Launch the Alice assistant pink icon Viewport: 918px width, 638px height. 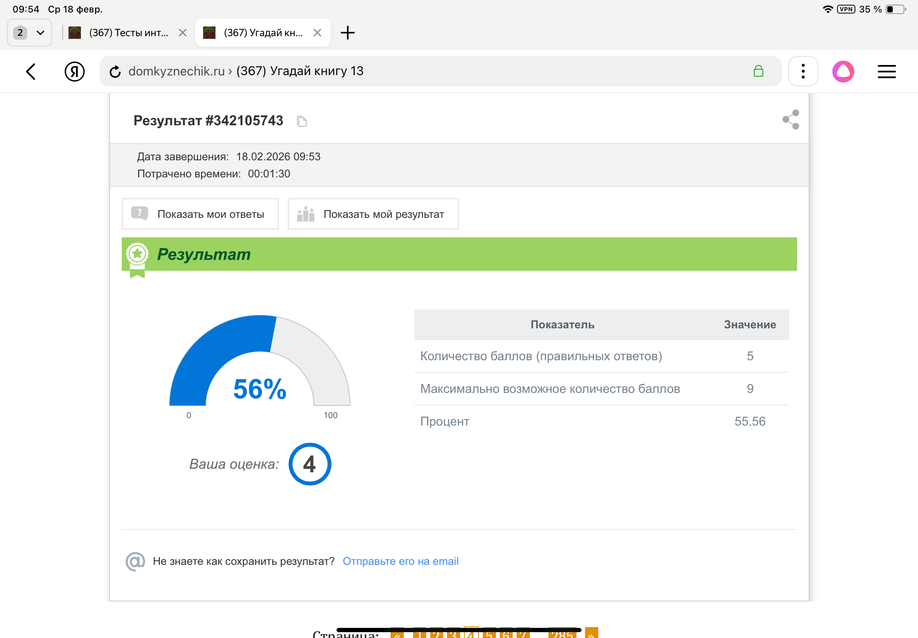[843, 72]
